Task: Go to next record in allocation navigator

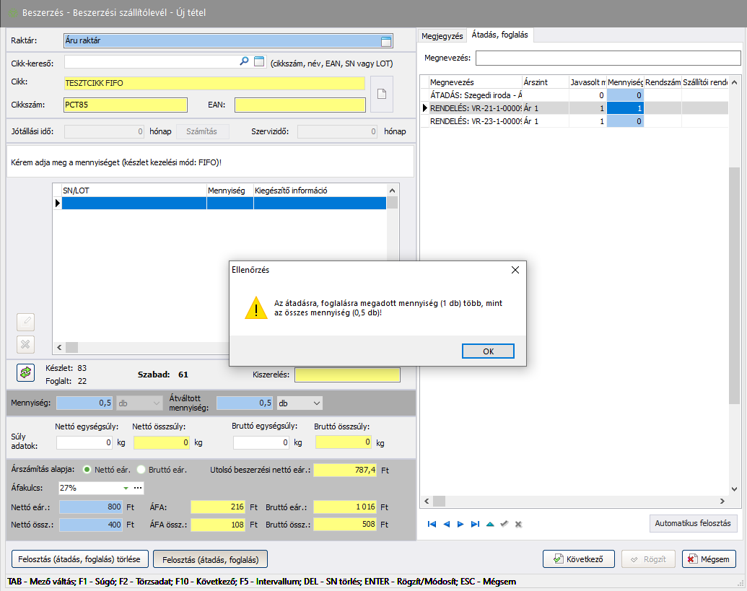Action: pyautogui.click(x=460, y=524)
